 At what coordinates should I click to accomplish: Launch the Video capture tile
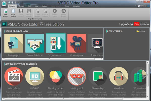pyautogui.click(x=77, y=43)
